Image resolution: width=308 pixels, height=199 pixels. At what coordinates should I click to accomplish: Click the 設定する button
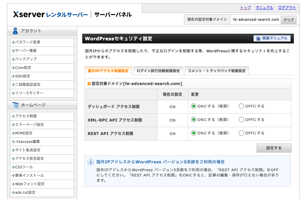[x=274, y=148]
